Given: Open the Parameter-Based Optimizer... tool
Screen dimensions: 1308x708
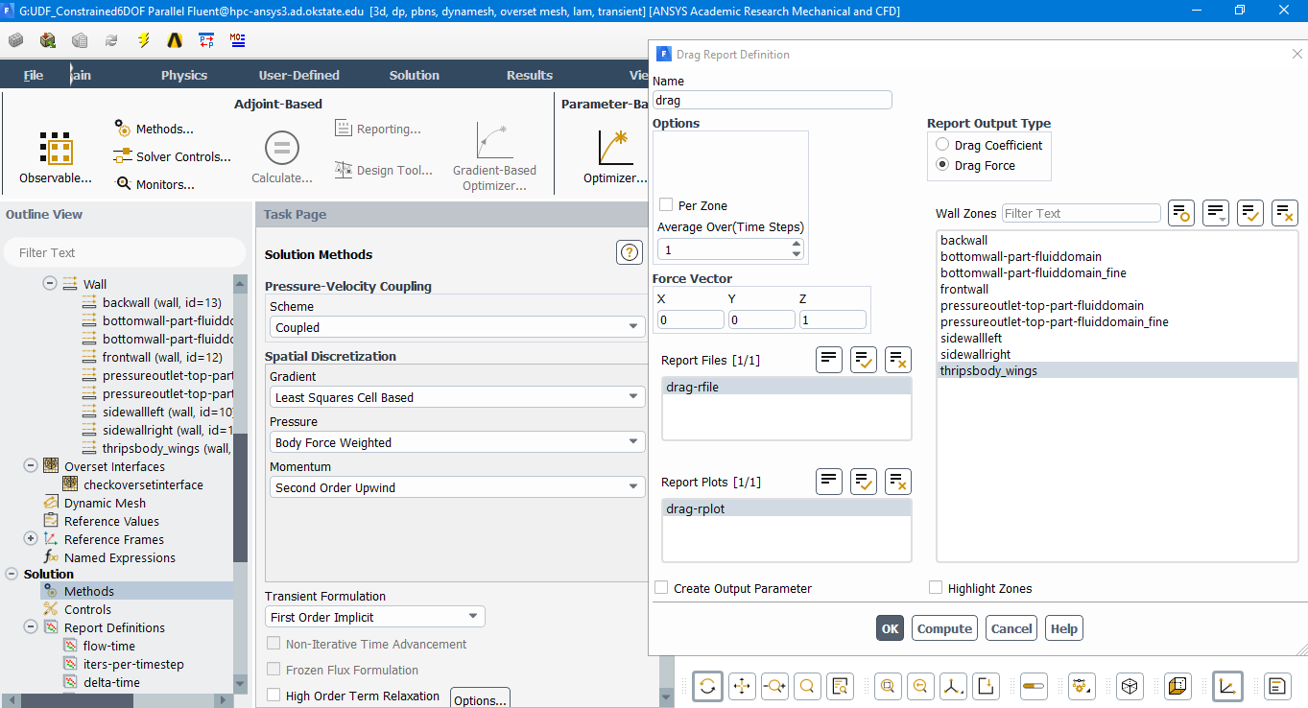Looking at the screenshot, I should point(614,156).
